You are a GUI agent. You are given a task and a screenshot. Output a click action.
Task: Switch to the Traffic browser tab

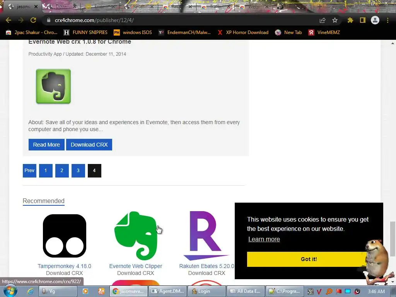click(215, 7)
